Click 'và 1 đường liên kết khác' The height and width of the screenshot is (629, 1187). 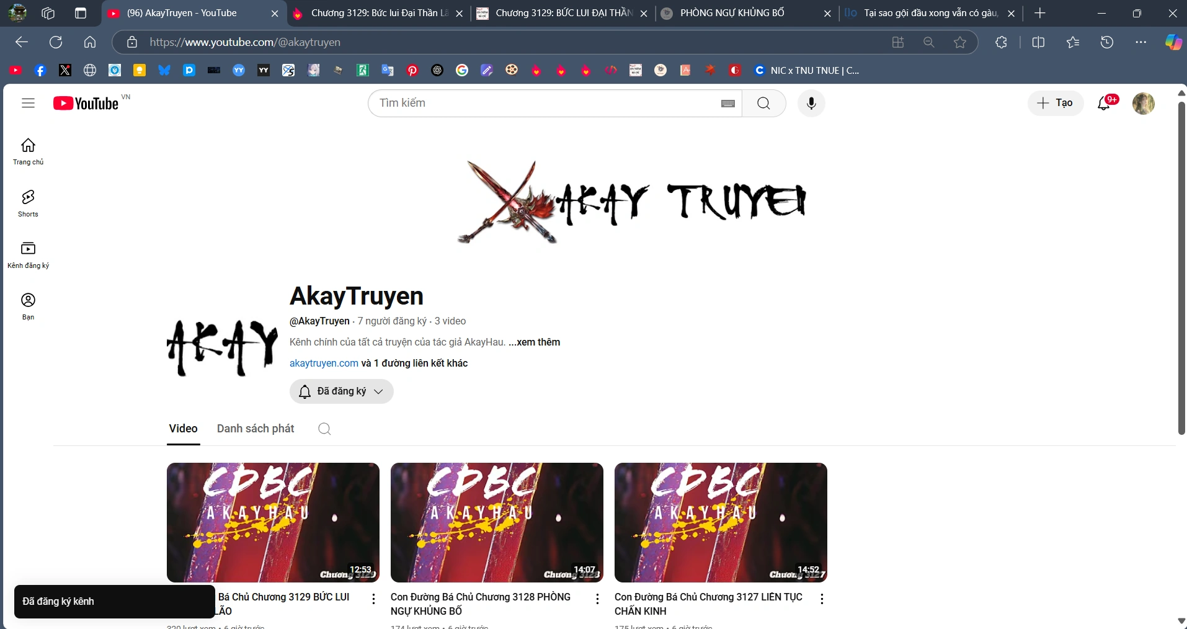coord(414,364)
